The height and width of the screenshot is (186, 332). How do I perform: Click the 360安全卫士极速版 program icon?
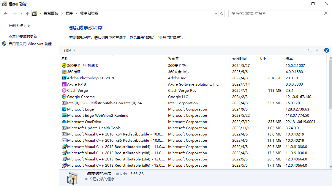click(64, 65)
